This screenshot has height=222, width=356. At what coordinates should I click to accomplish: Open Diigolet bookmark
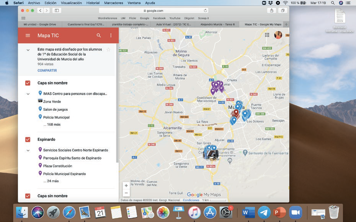(189, 18)
